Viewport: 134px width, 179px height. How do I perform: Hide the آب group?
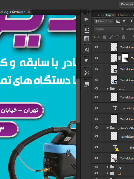pyautogui.click(x=97, y=173)
